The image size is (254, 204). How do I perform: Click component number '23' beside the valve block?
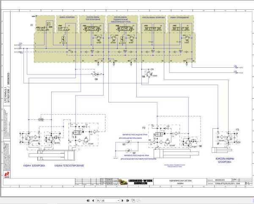coord(31,25)
